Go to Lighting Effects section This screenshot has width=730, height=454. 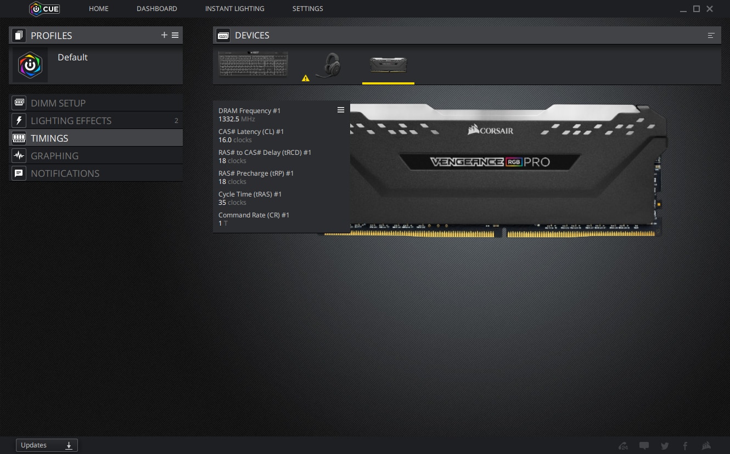[71, 121]
